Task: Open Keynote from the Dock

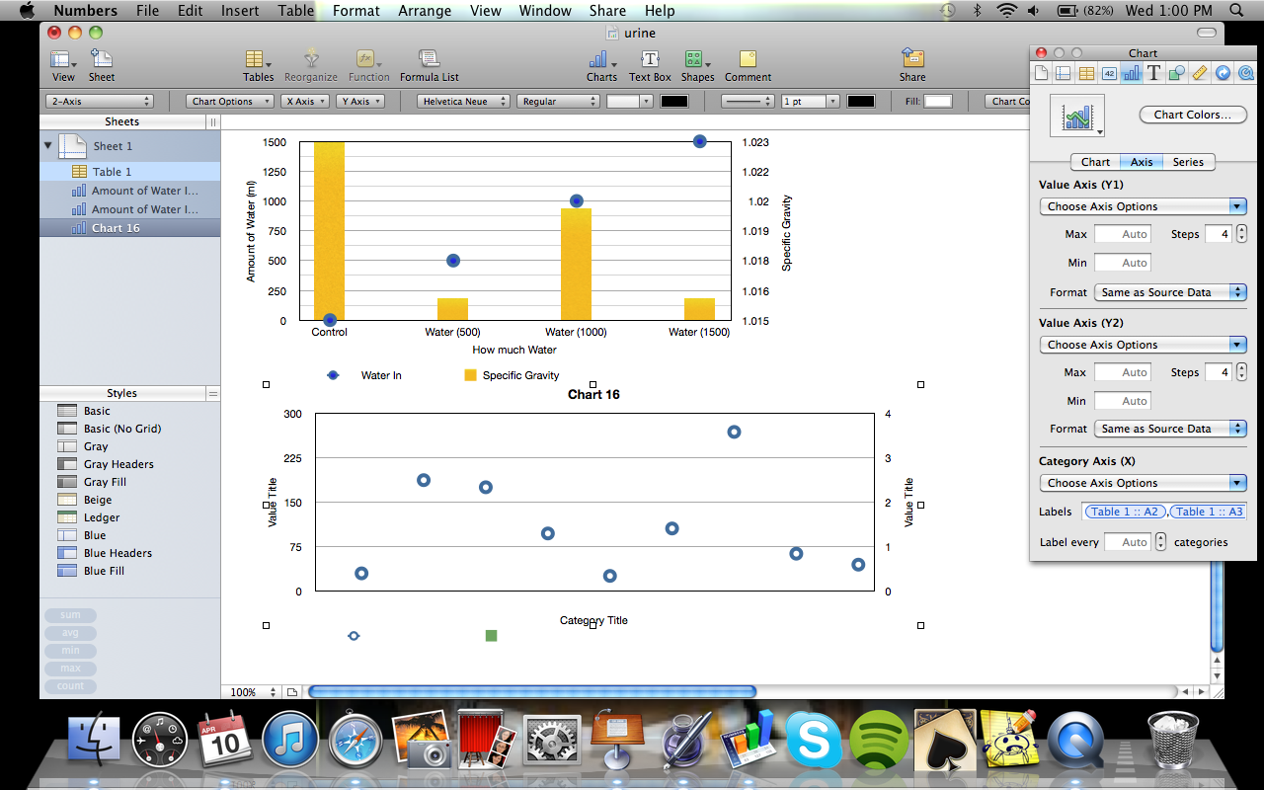Action: [618, 740]
